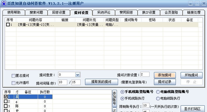Screen dimensions: 207x112
Task: Enable the 匿名提问 checkbox
Action: 13,76
